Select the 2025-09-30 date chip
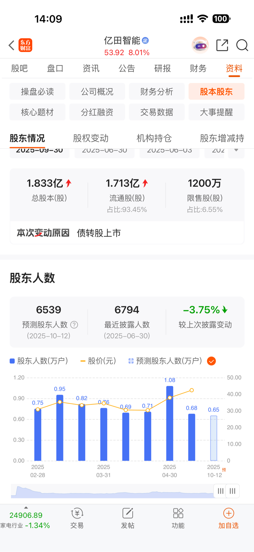This screenshot has height=552, width=254. (x=39, y=153)
